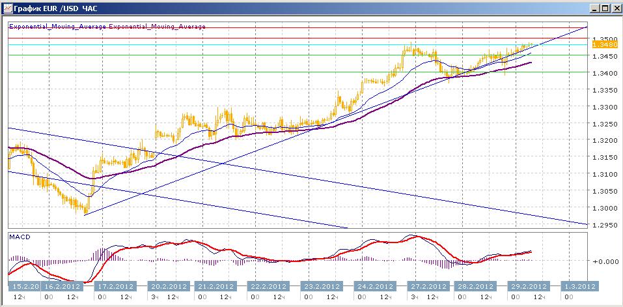Click the 1.3200 price axis label

coord(605,140)
